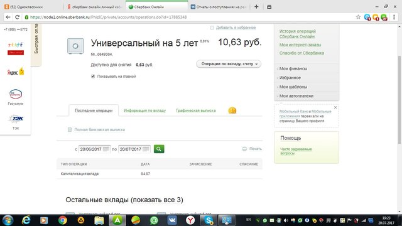
Task: Click the Яндекс Деньги icon in sidebar
Action: (x=16, y=72)
